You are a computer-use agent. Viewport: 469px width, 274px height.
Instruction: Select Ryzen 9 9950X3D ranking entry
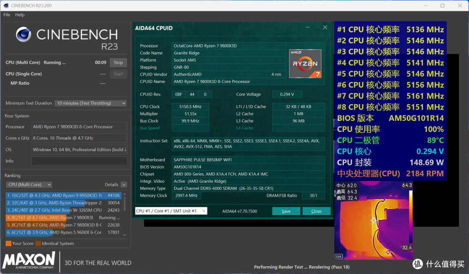[x=63, y=195]
